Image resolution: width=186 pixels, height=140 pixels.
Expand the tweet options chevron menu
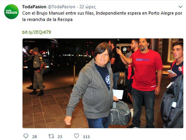(x=180, y=7)
